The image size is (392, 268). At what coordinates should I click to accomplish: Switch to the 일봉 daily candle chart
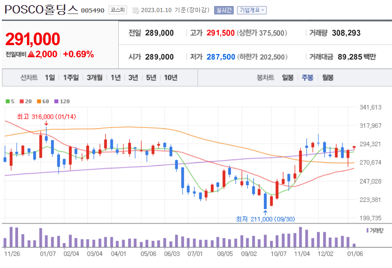pos(288,78)
